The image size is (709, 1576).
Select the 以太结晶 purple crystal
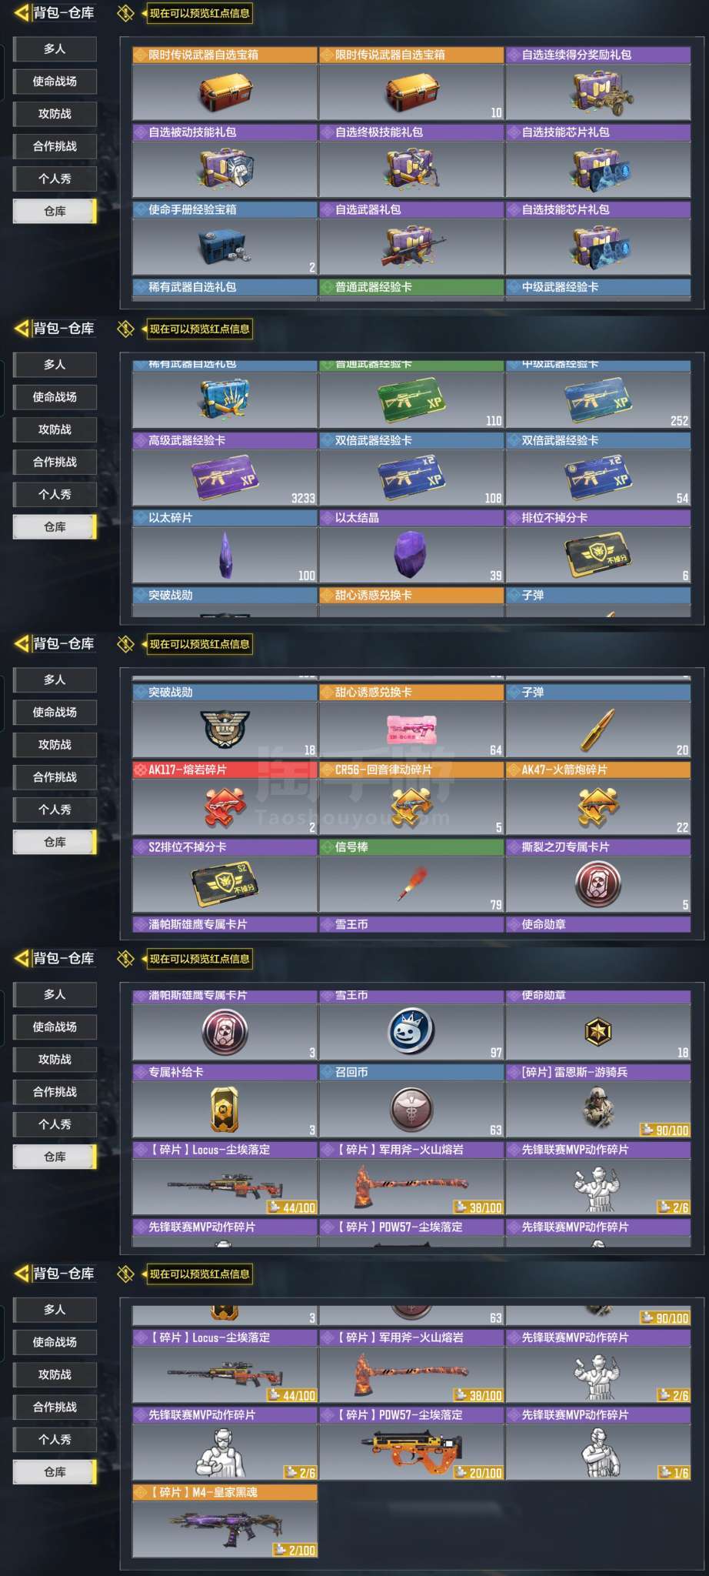pyautogui.click(x=411, y=555)
